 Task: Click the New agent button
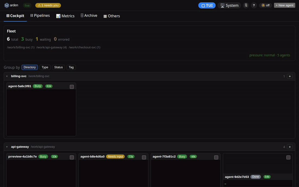click(284, 5)
